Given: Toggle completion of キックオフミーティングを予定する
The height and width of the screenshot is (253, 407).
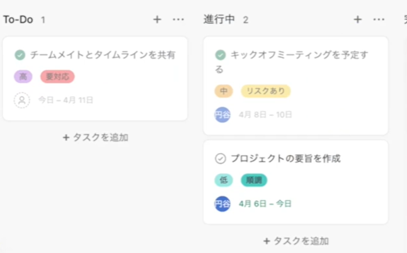Looking at the screenshot, I should (221, 55).
